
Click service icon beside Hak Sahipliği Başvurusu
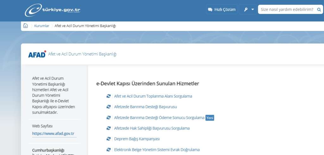(109, 128)
